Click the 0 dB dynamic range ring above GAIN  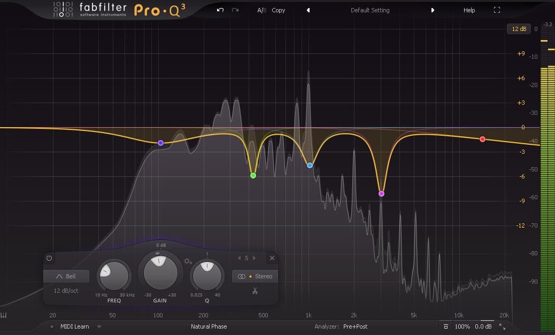point(161,245)
